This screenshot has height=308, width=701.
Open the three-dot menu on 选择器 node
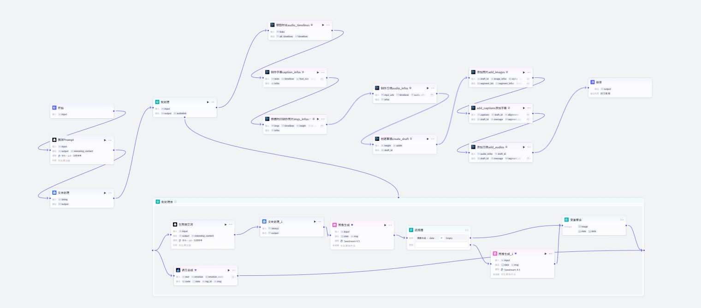467,230
